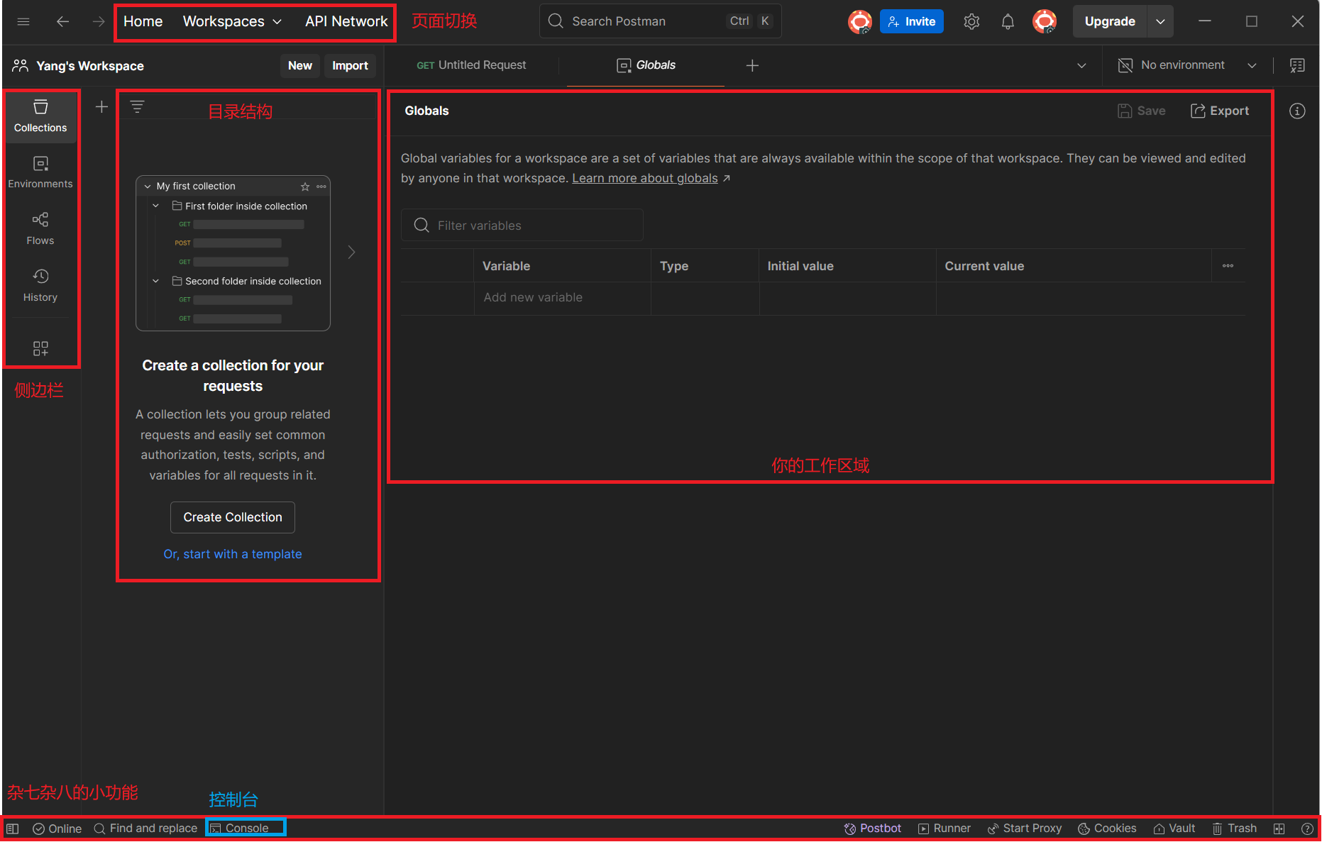The height and width of the screenshot is (842, 1322).
Task: Click Or, start with a template
Action: tap(233, 554)
